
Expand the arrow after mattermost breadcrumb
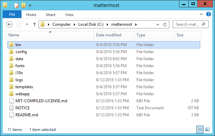point(136,24)
